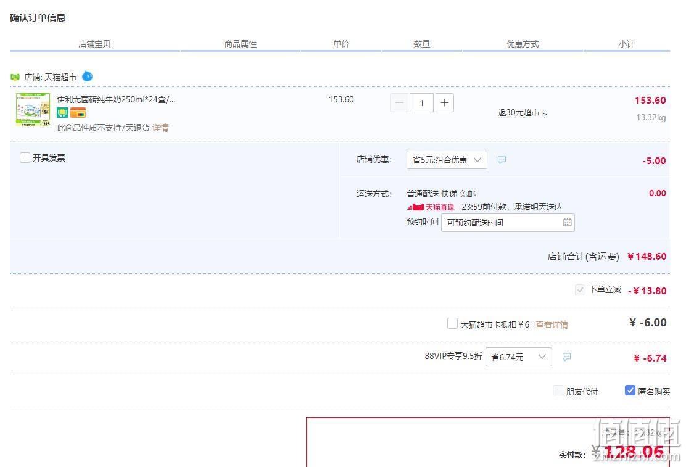Viewport: 686px width, 467px height.
Task: Open the 省5元:组合优惠 store discount dropdown
Action: 447,160
